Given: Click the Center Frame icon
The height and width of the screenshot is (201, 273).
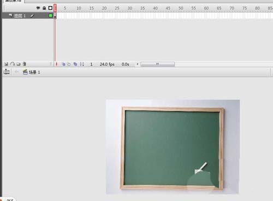Looking at the screenshot, I should 56,64.
